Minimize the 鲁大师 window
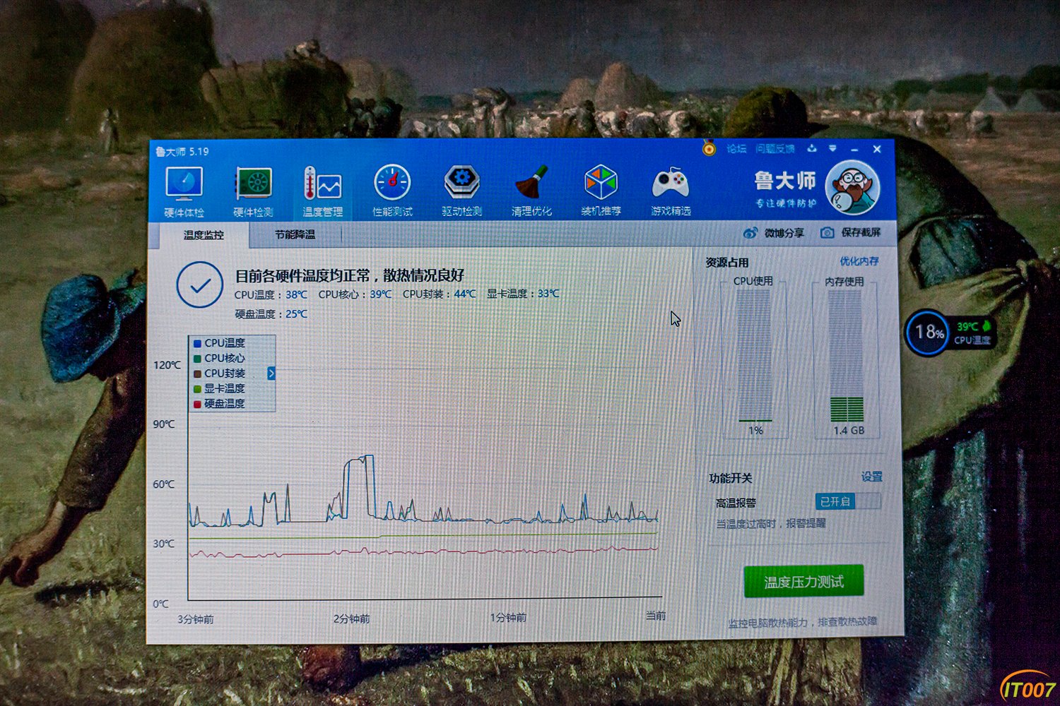 [x=854, y=149]
